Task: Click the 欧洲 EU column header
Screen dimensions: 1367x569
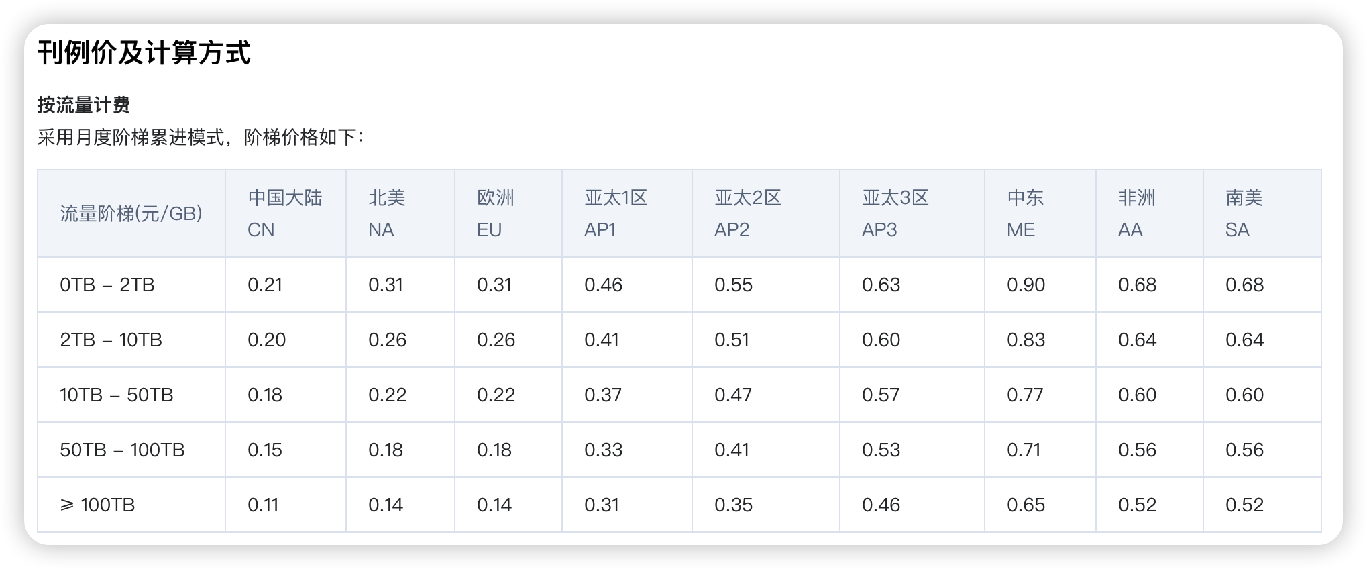Action: tap(496, 213)
